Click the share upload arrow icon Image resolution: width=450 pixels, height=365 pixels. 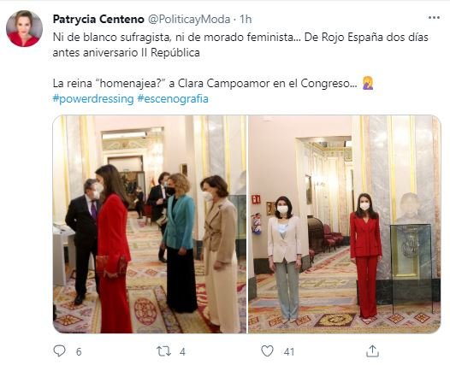pyautogui.click(x=372, y=351)
